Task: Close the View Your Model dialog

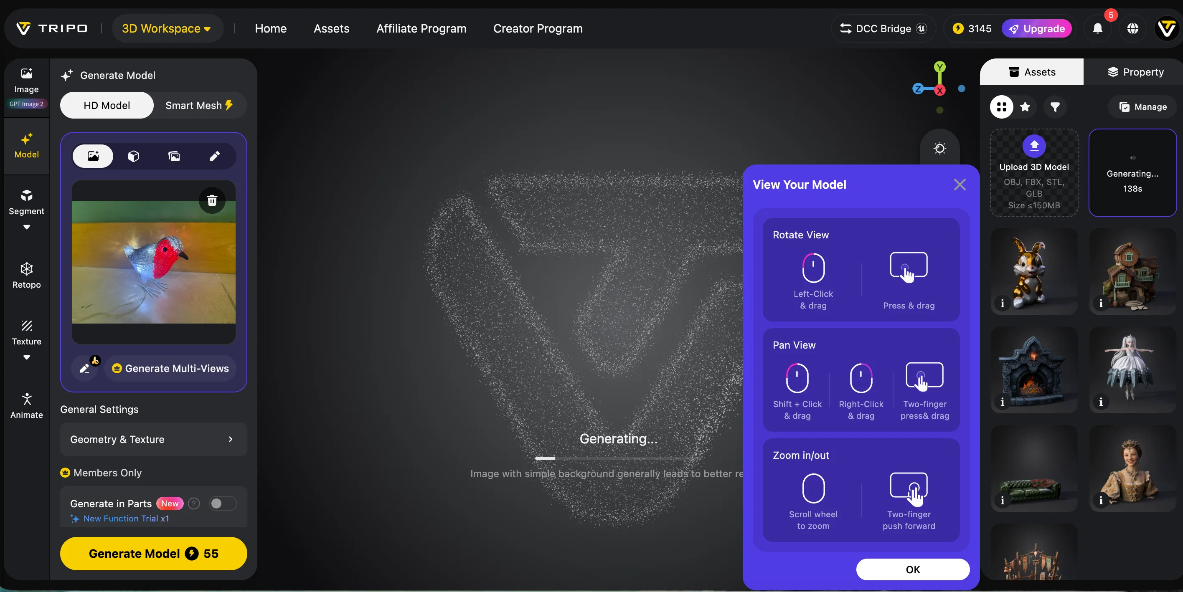Action: pos(960,185)
